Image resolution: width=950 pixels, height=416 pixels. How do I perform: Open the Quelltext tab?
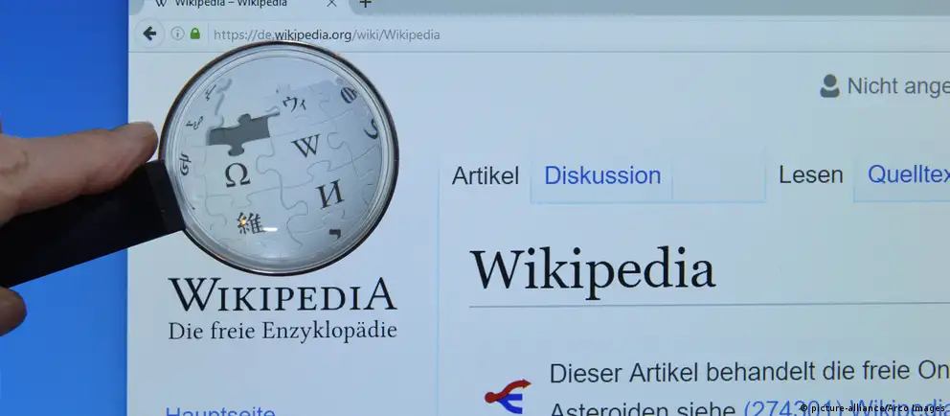pos(907,175)
